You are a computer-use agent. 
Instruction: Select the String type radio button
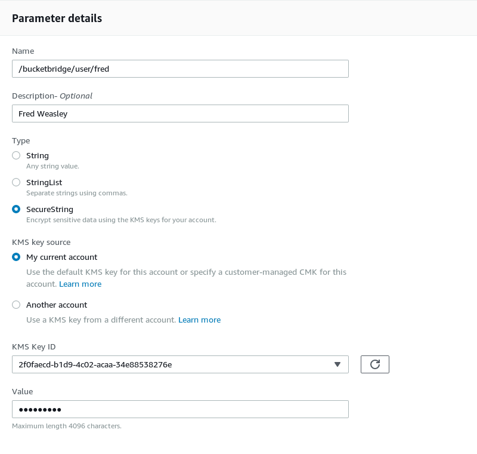click(x=16, y=155)
